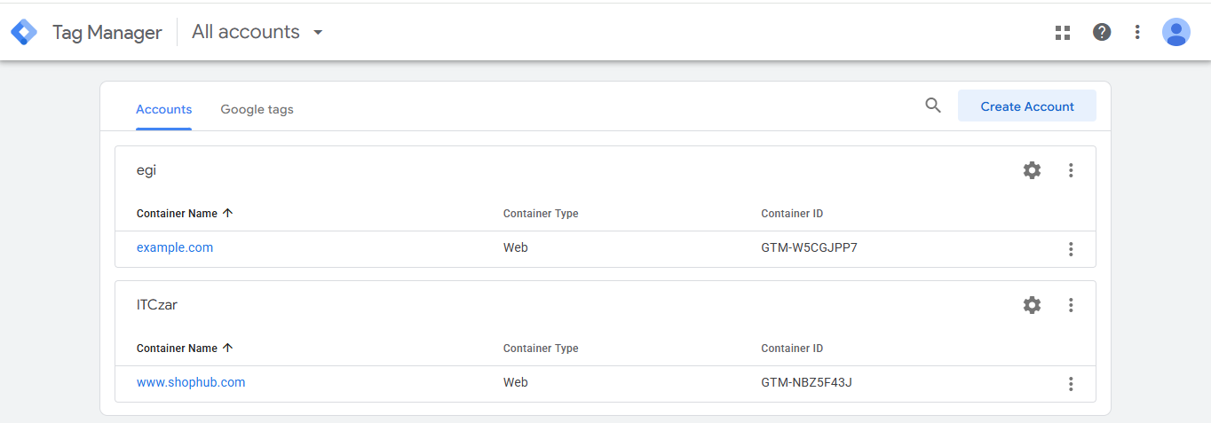This screenshot has height=423, width=1211.
Task: Open more options for ITCzar account
Action: pyautogui.click(x=1071, y=305)
